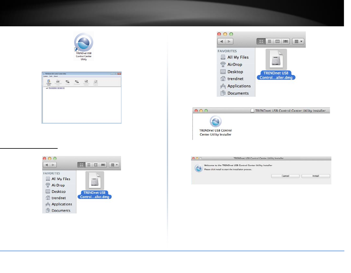Viewport: 351px width, 273px height.
Task: Go back in the larger Finder window
Action: [x=222, y=41]
